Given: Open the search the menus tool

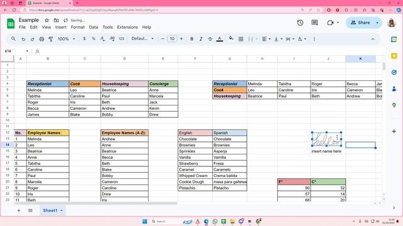Looking at the screenshot, I should (13, 39).
